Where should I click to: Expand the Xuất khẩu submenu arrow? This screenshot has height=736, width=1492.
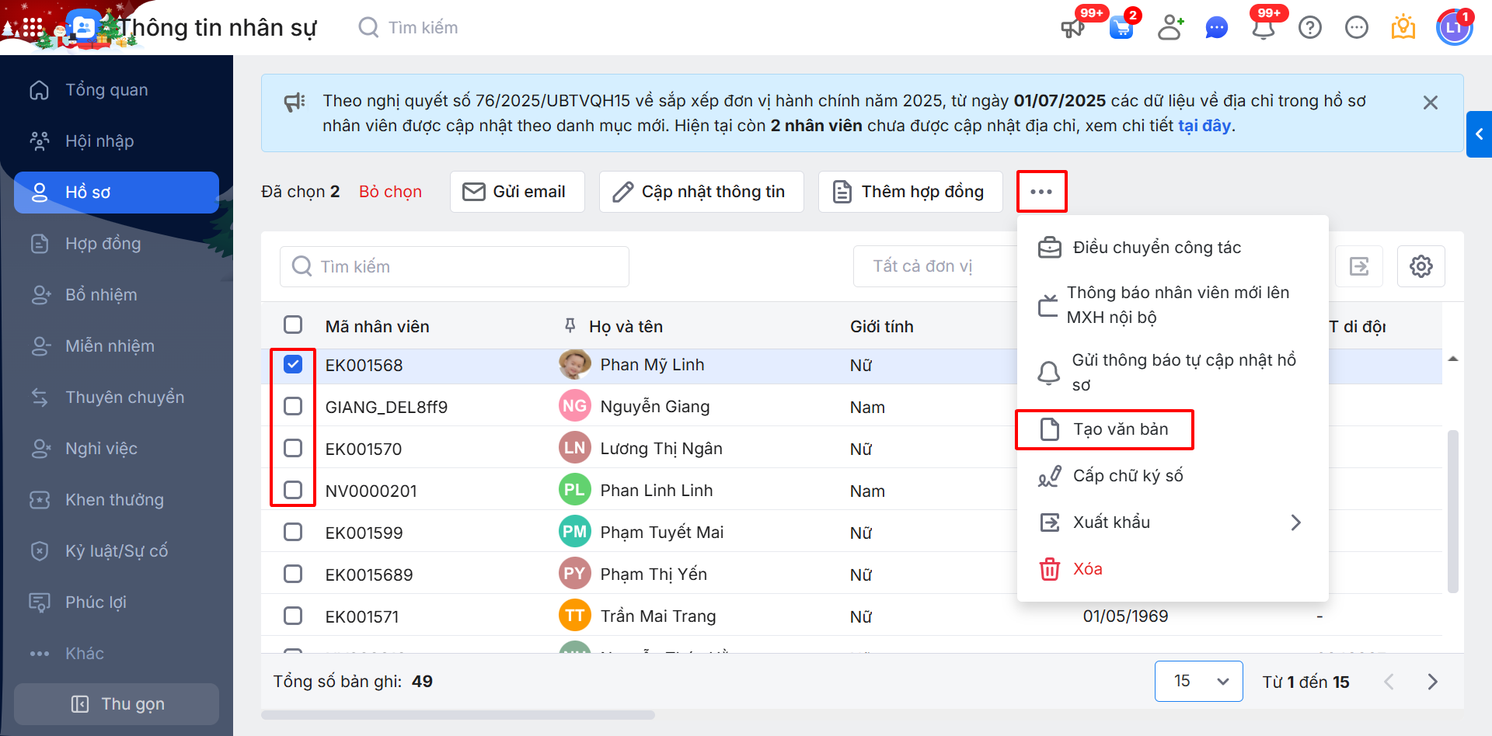1295,522
